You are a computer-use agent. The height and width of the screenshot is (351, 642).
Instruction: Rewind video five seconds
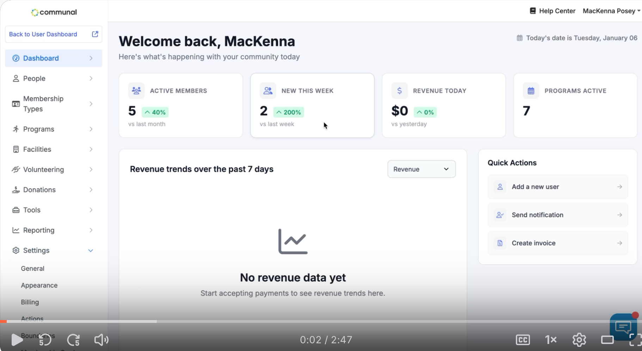pos(45,340)
